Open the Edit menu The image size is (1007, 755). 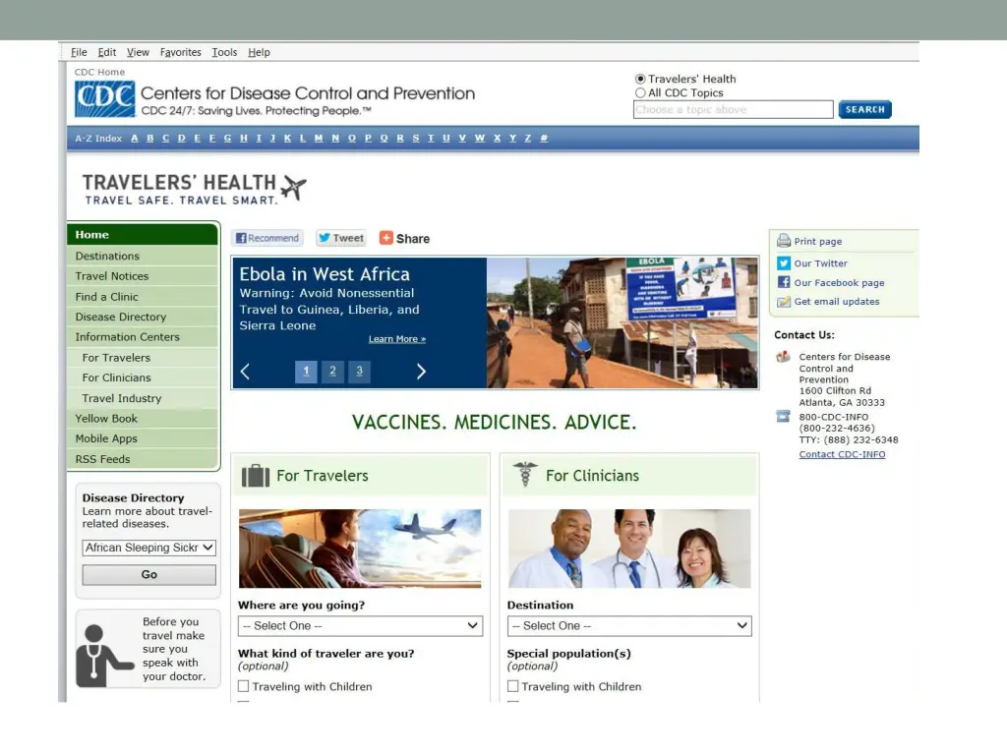point(106,52)
